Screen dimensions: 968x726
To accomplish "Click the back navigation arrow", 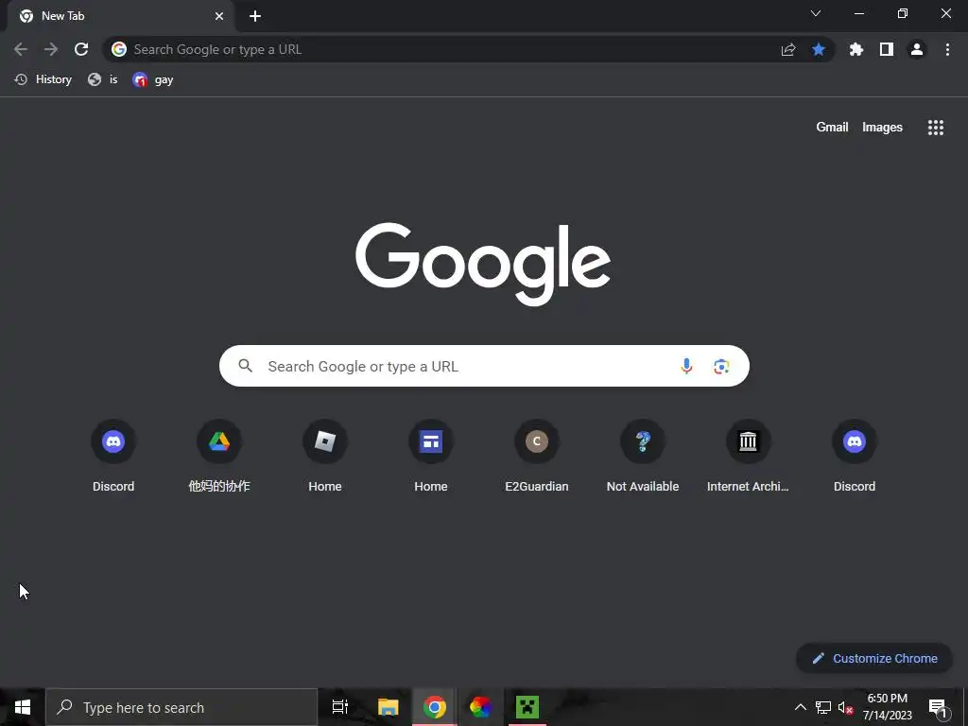I will [x=21, y=49].
